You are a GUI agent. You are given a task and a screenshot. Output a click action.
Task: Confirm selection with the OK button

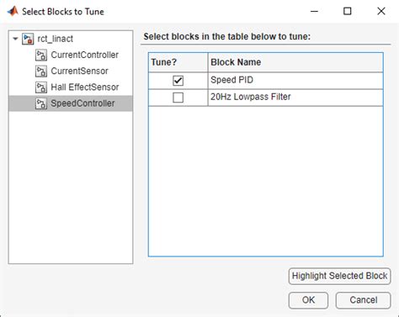coord(308,300)
